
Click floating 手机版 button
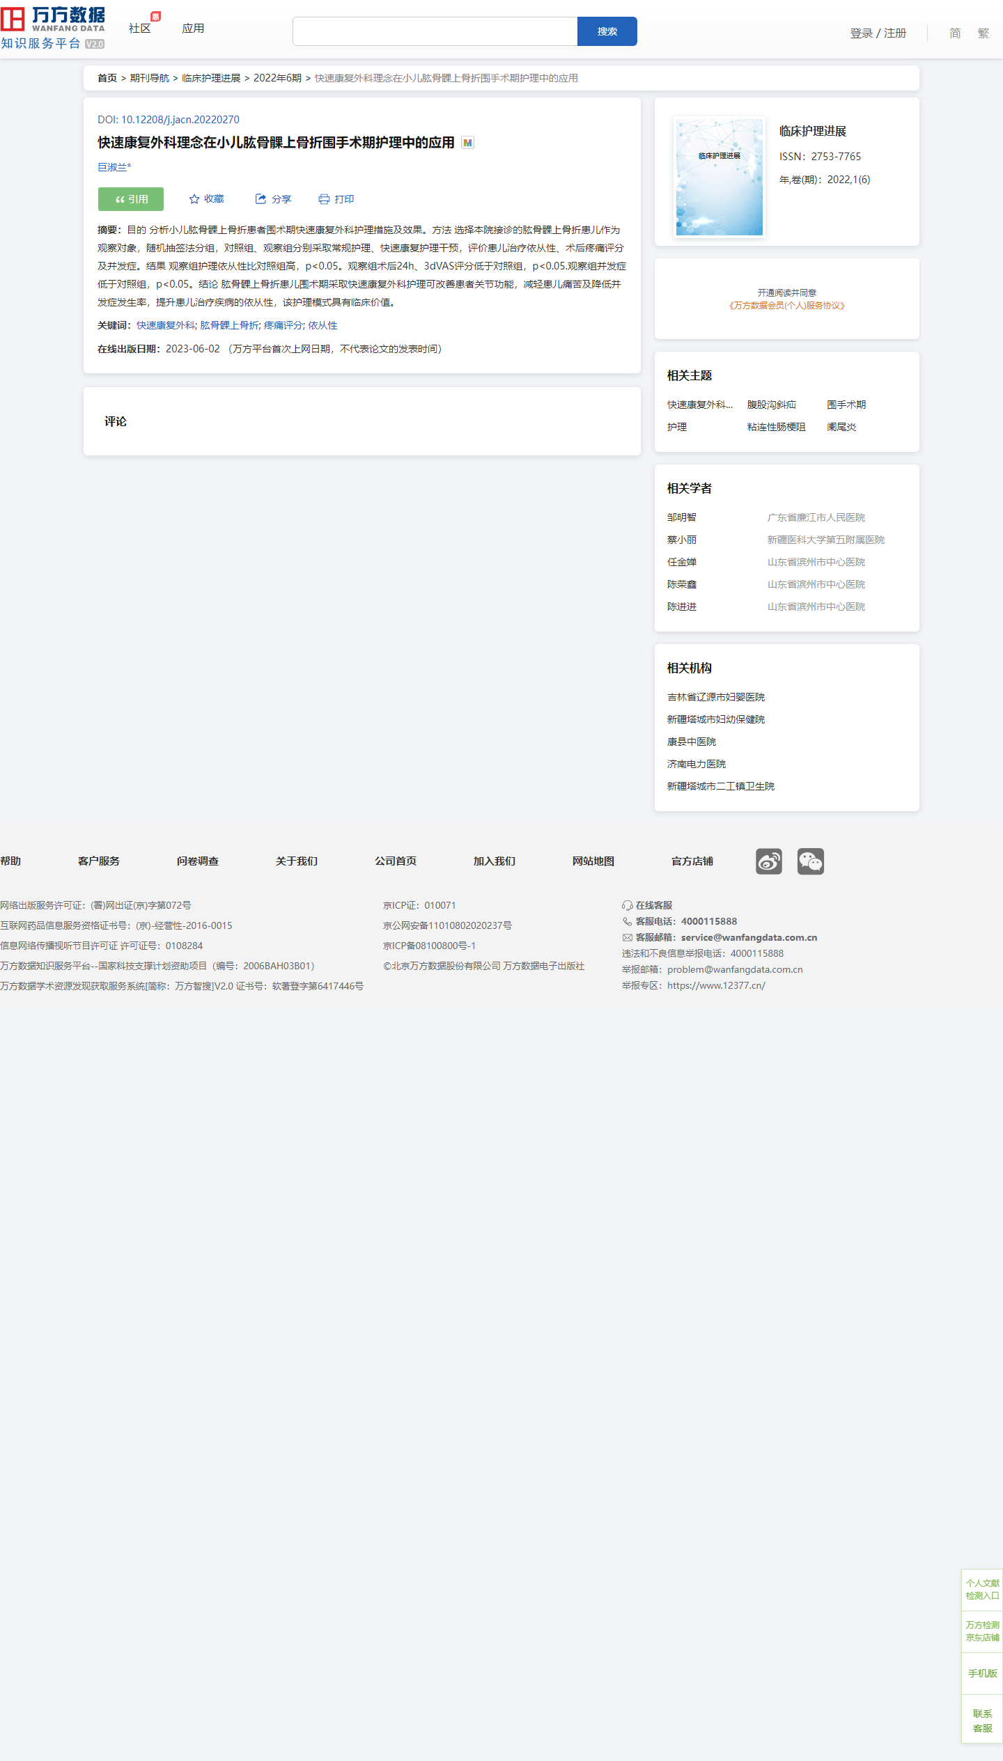(x=982, y=1673)
